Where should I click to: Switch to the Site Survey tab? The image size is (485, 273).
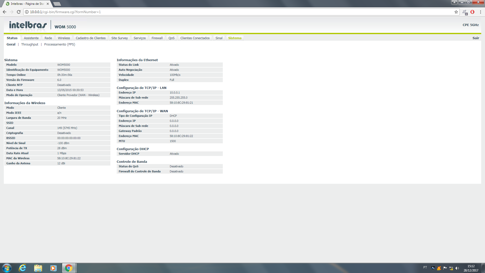tap(119, 38)
